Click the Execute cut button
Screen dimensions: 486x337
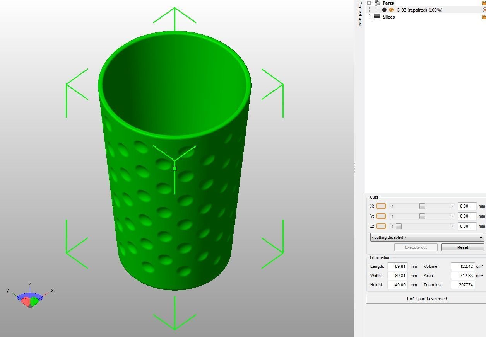(416, 247)
